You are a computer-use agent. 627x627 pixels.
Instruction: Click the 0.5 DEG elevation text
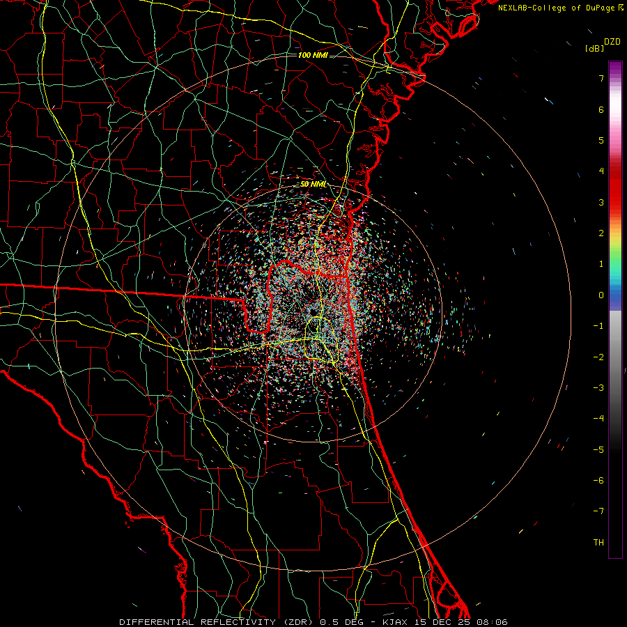pos(341,622)
